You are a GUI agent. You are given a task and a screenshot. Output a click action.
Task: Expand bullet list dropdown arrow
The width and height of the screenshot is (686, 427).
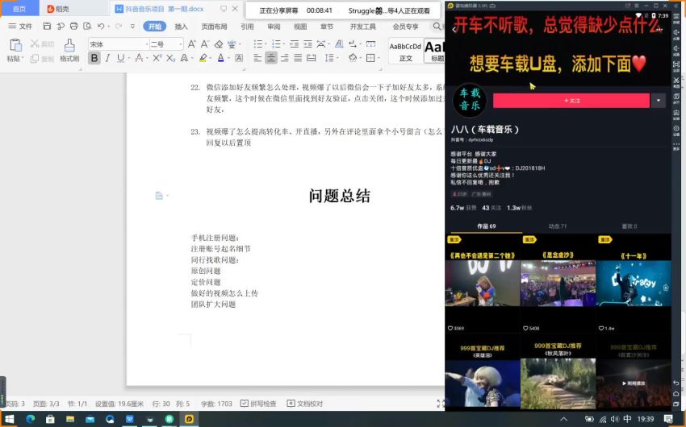point(266,44)
